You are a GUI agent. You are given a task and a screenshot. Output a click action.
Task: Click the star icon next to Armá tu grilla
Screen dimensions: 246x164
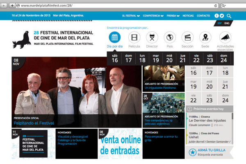point(193,152)
